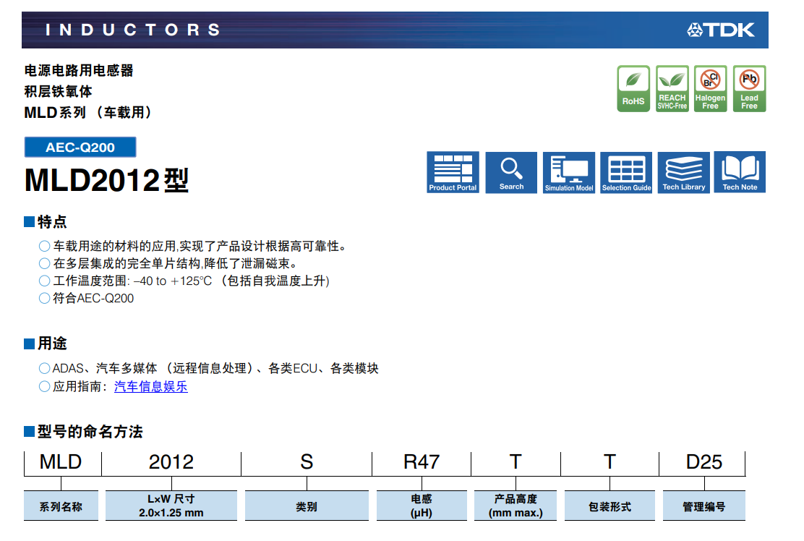Image resolution: width=804 pixels, height=541 pixels.
Task: Click the 类别 label box
Action: (307, 506)
